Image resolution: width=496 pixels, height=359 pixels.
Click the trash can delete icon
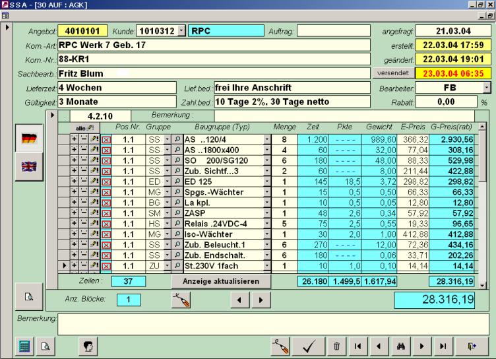click(336, 346)
